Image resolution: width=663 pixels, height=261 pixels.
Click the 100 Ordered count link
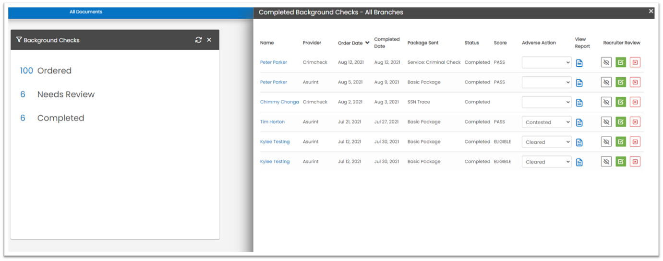(26, 71)
